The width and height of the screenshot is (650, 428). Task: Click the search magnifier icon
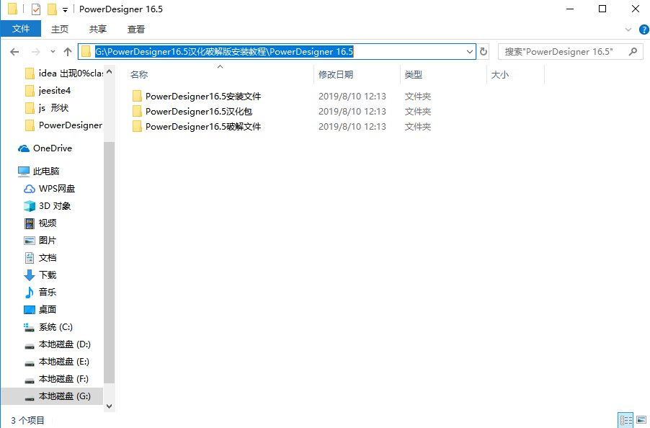pyautogui.click(x=633, y=52)
